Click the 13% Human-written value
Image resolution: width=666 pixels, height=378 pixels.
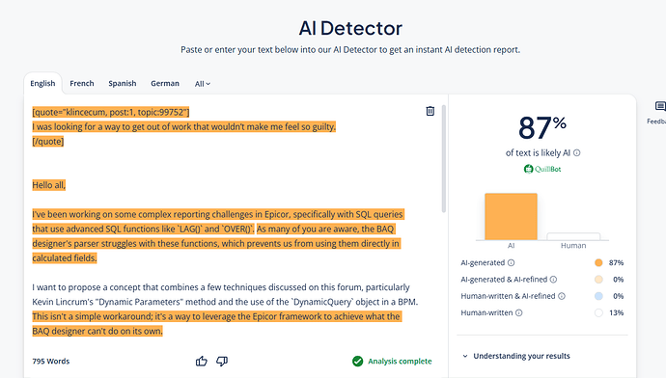point(617,312)
